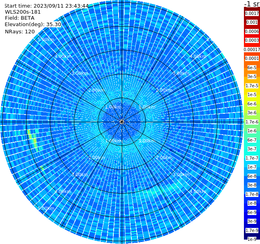Click the 6e-5 colorbar label
Screen dimensions: 260x244
point(252,68)
